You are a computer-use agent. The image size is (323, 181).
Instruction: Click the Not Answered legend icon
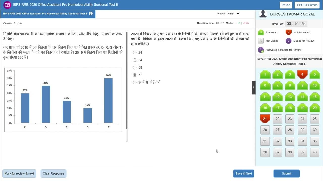pyautogui.click(x=289, y=32)
